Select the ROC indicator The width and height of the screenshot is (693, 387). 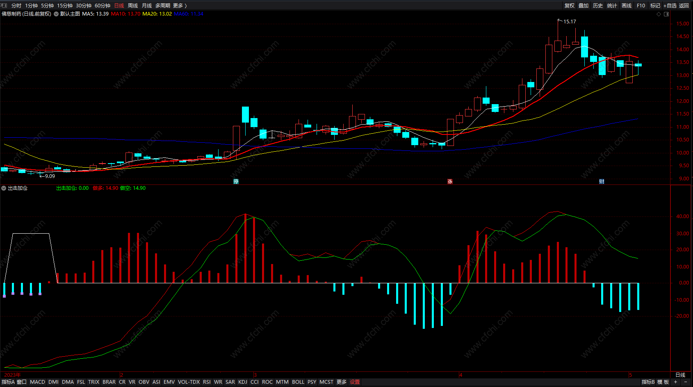tap(267, 382)
